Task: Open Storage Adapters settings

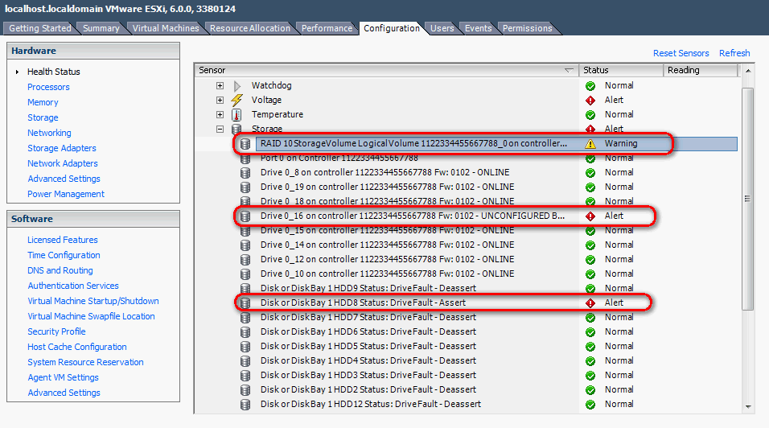Action: (x=62, y=148)
